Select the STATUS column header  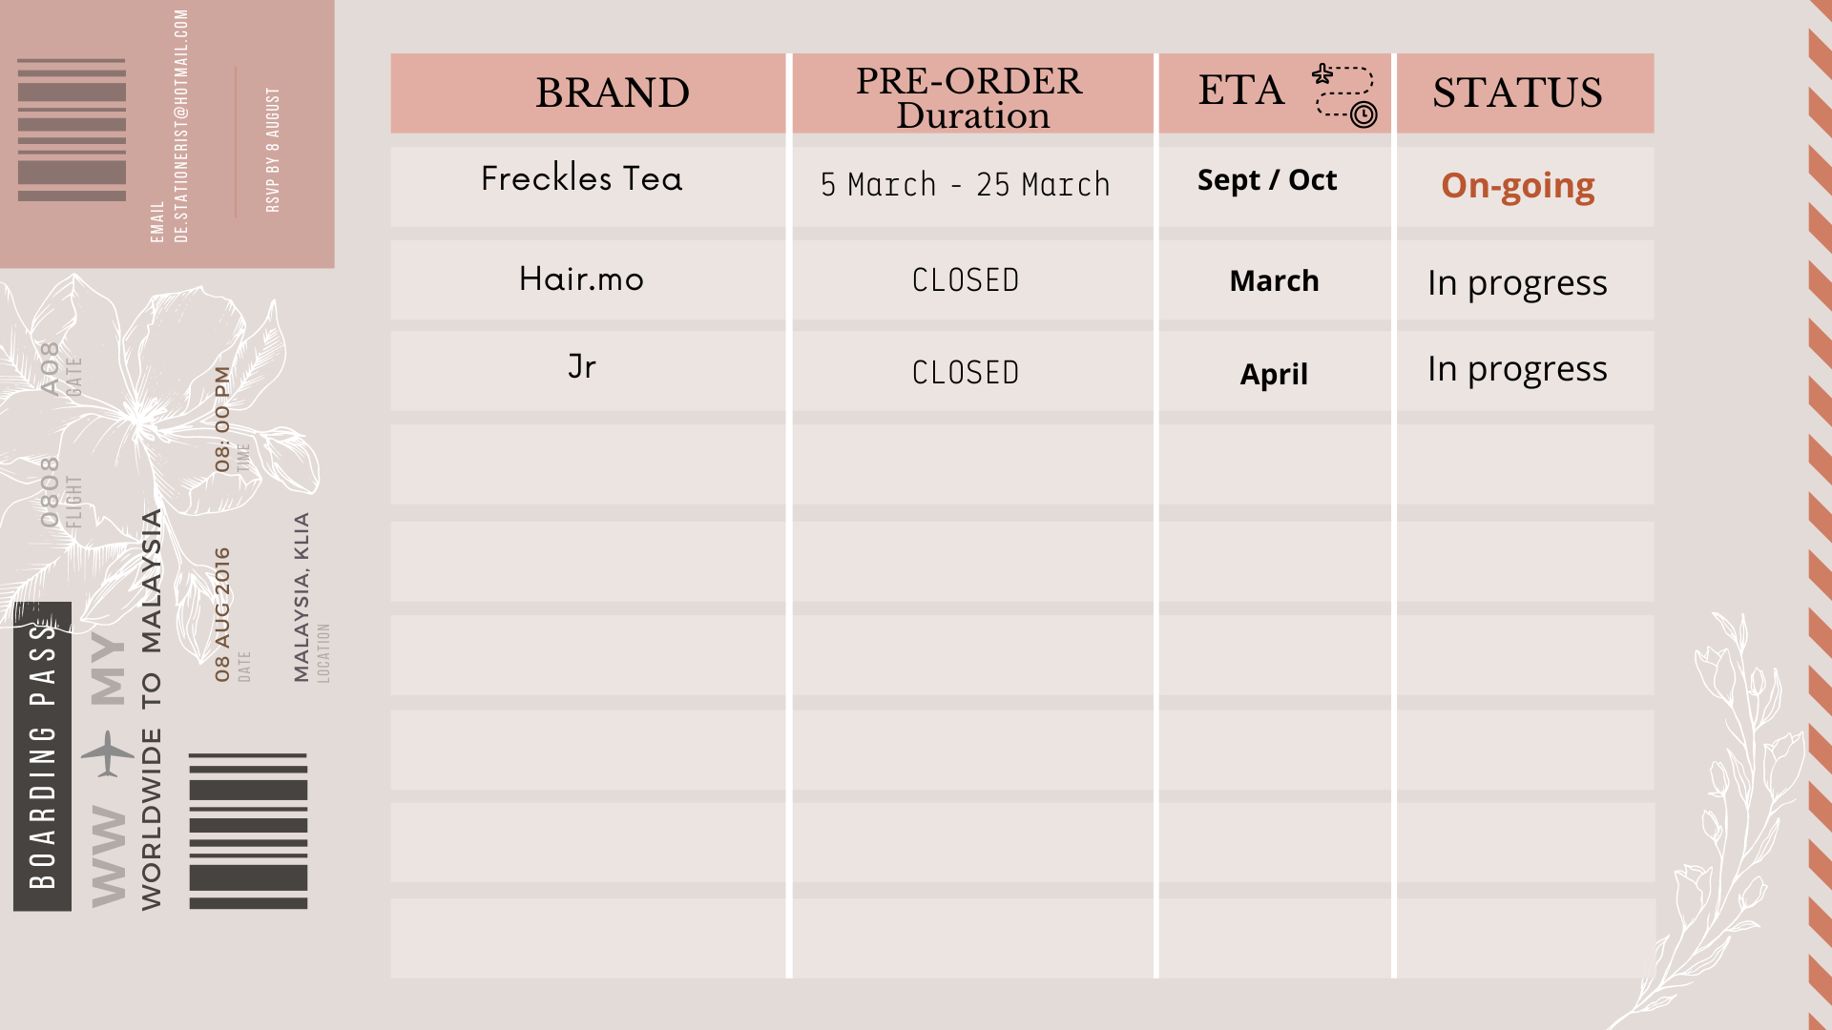pyautogui.click(x=1525, y=93)
